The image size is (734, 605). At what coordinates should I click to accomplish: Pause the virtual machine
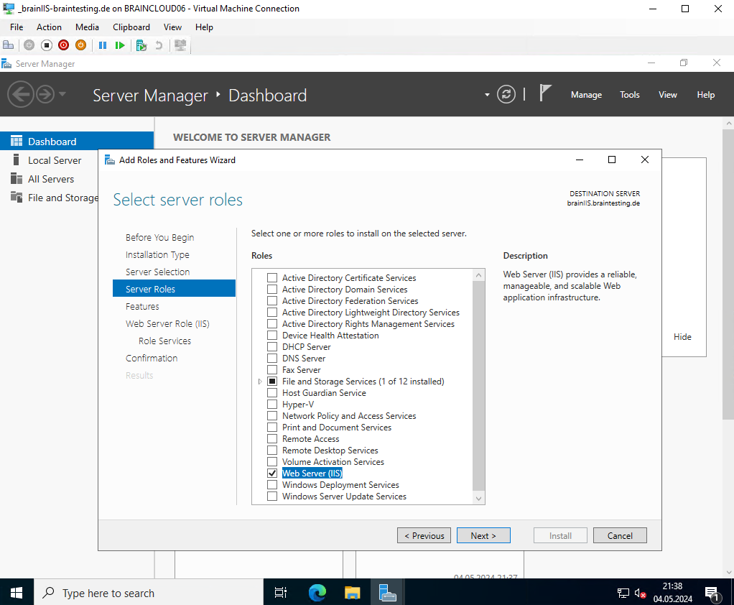103,45
